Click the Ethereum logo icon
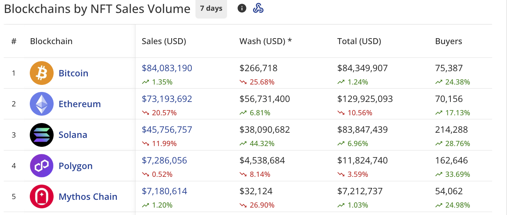Screen dimensions: 507x215 tap(42, 104)
